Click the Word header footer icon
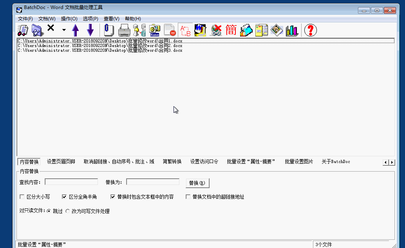 [200, 30]
